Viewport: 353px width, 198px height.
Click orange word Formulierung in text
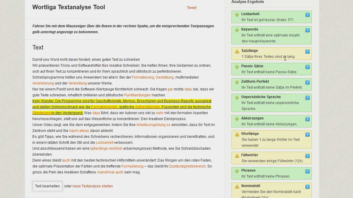(132, 166)
